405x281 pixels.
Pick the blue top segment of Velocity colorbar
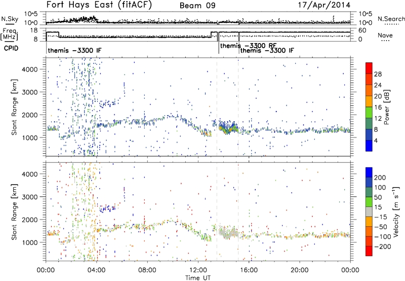(x=369, y=172)
